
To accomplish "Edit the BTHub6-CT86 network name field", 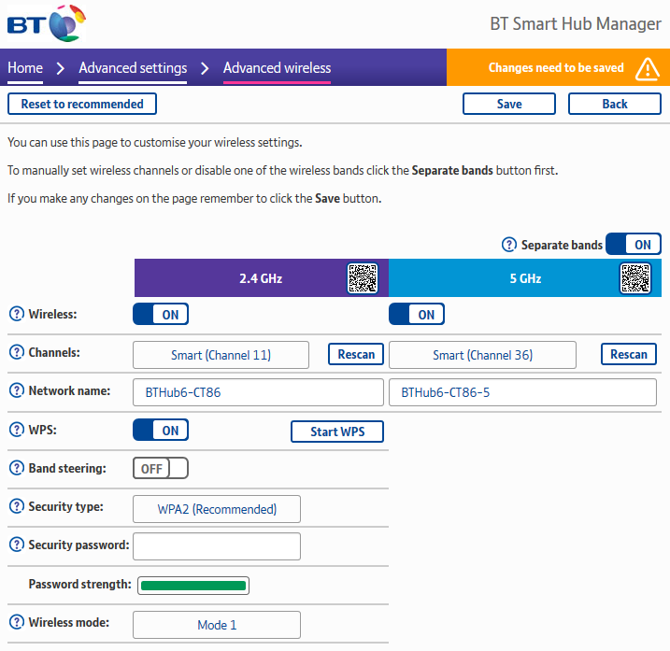I will pyautogui.click(x=258, y=392).
